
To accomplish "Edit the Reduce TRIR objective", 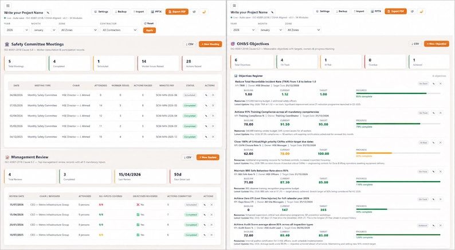I will point(434,84).
